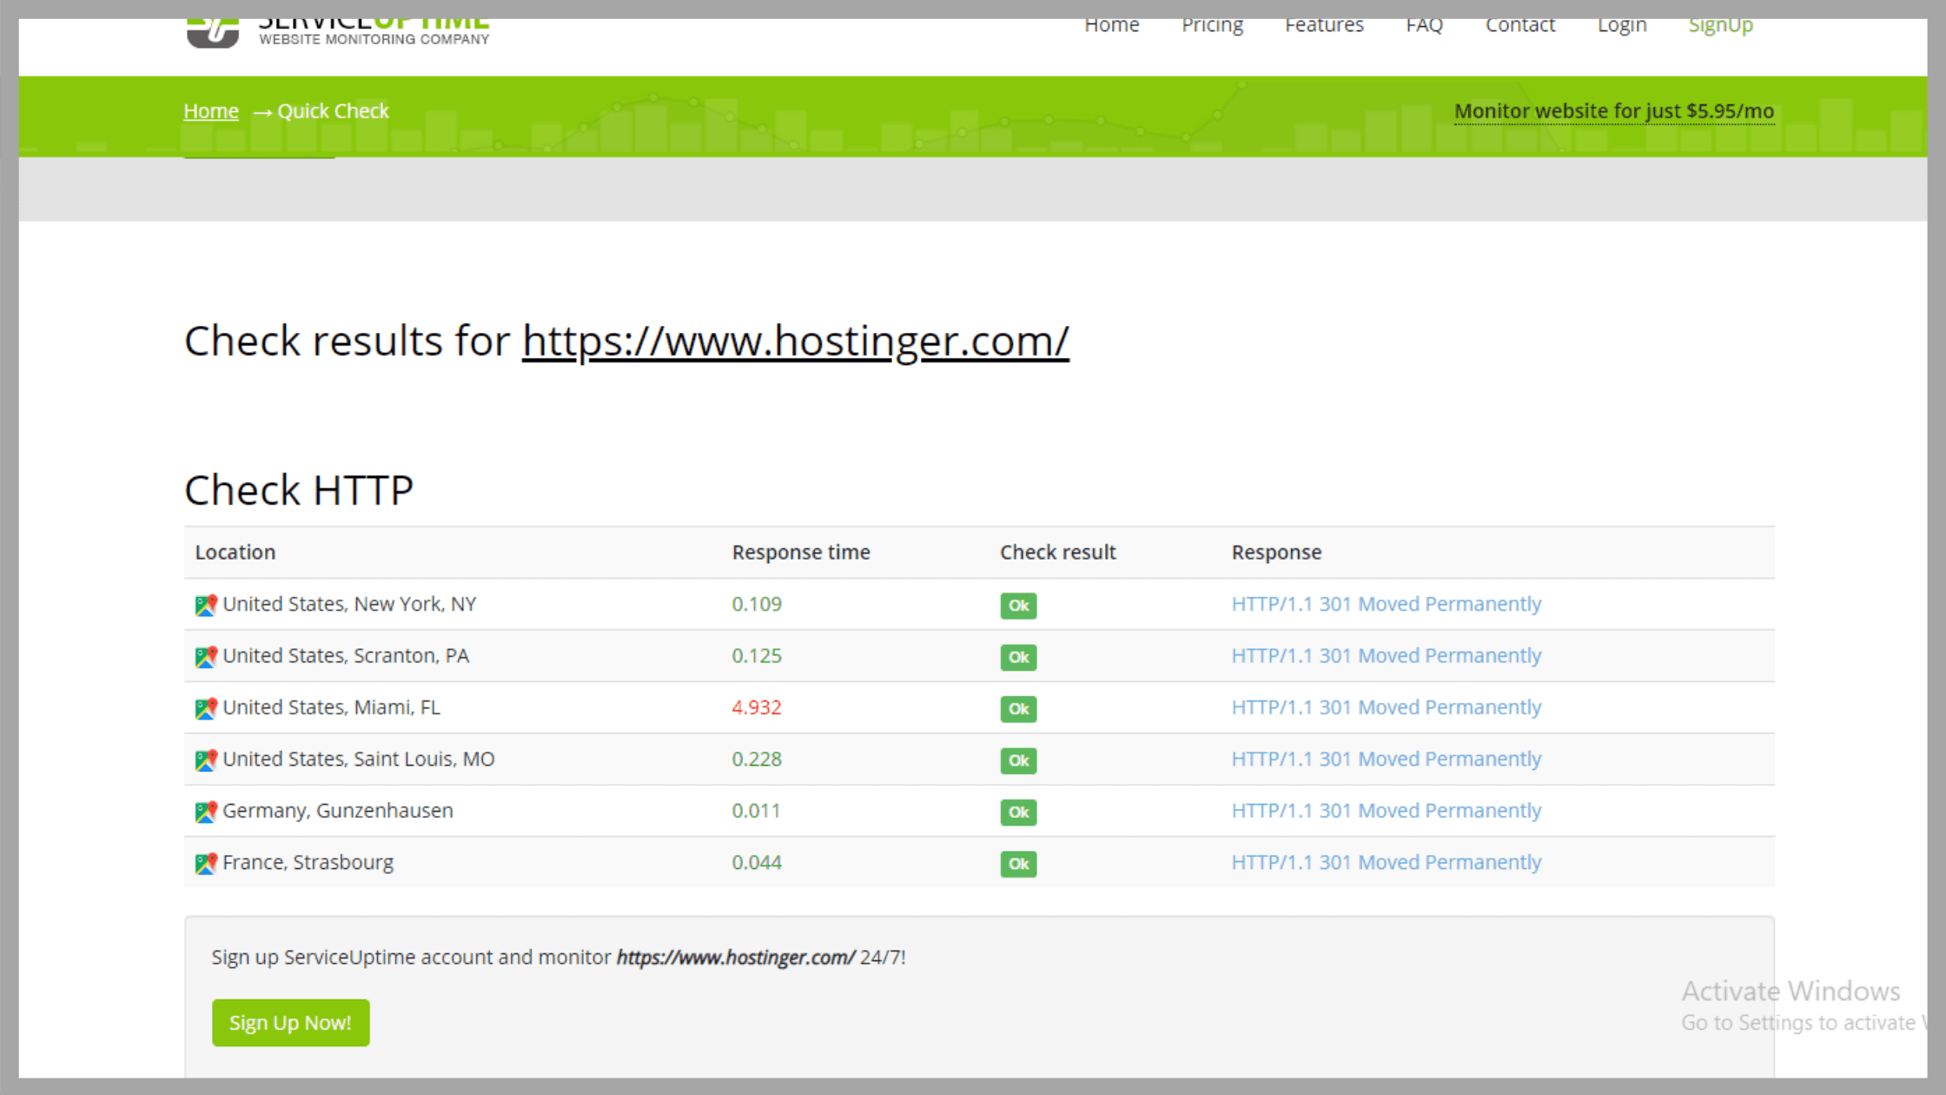Toggle the Login navigation item
1946x1095 pixels.
(x=1621, y=24)
